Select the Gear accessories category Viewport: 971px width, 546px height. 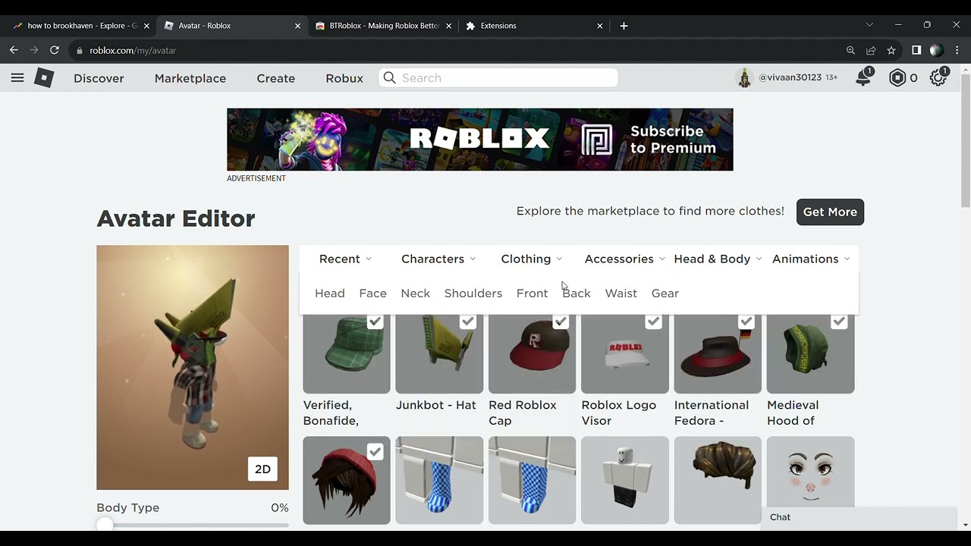pyautogui.click(x=665, y=293)
